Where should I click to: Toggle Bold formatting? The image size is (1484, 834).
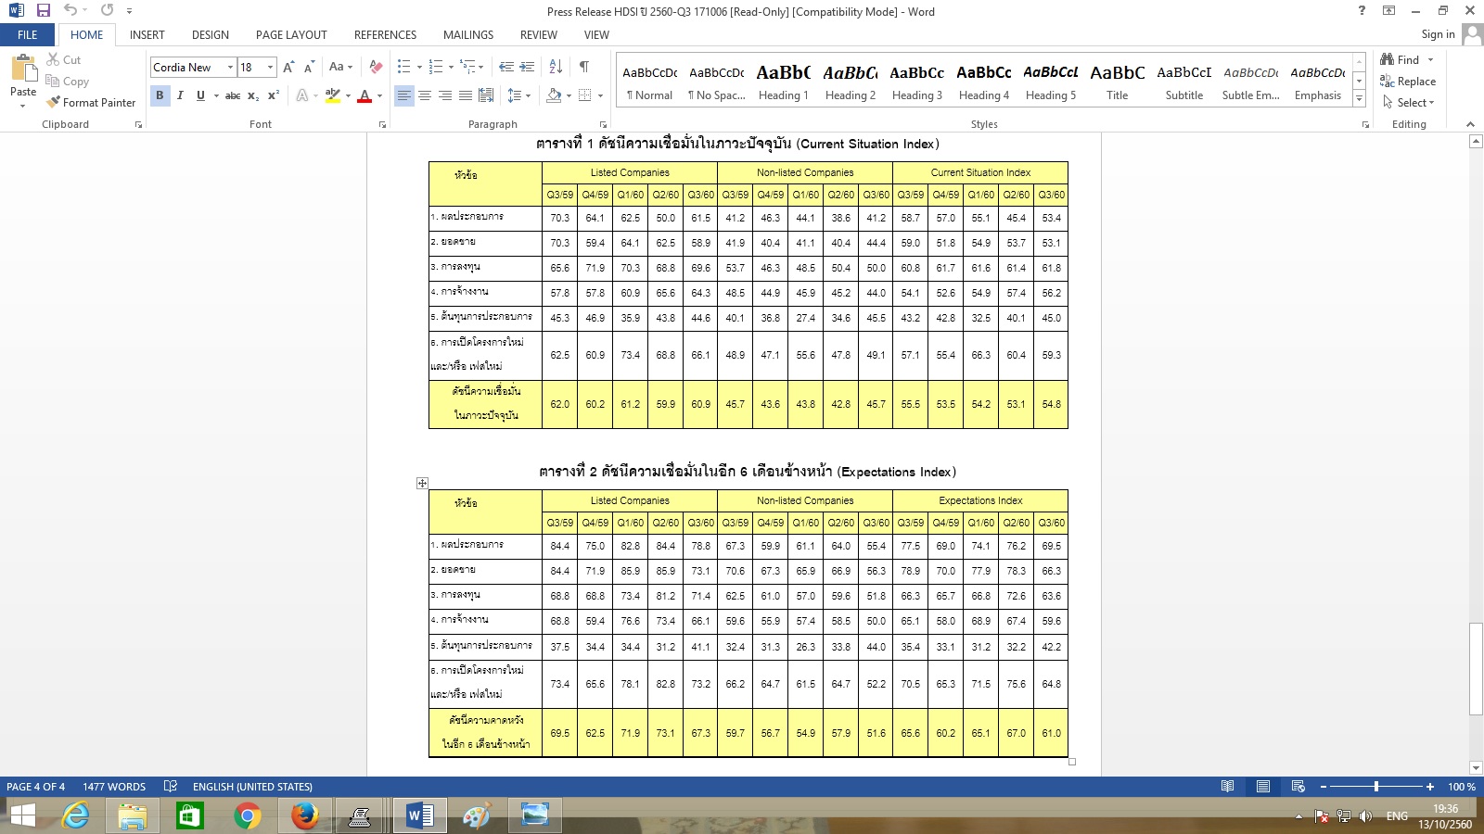click(x=160, y=95)
